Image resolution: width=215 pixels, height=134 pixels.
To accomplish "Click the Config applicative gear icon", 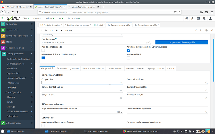I will click(x=4, y=54).
